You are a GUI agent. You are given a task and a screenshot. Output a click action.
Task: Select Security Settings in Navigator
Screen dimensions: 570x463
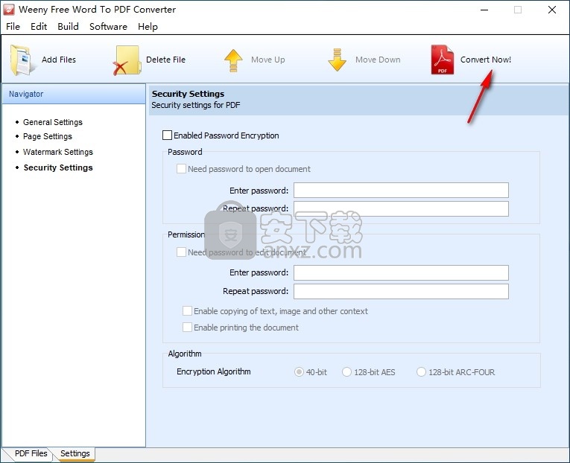(x=58, y=167)
